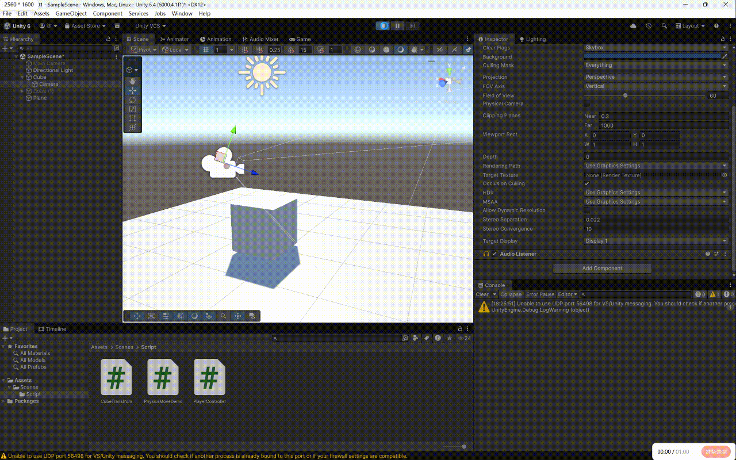Toggle hidden packages visibility count
Viewport: 736px width, 460px height.
(x=463, y=338)
